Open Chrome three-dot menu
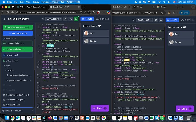The image size is (196, 122). coord(193,13)
